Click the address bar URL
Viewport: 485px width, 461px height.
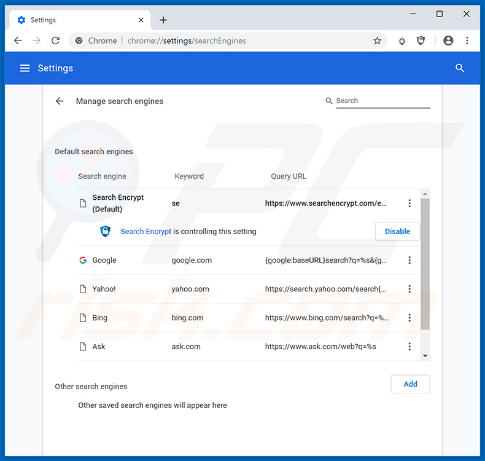[187, 41]
